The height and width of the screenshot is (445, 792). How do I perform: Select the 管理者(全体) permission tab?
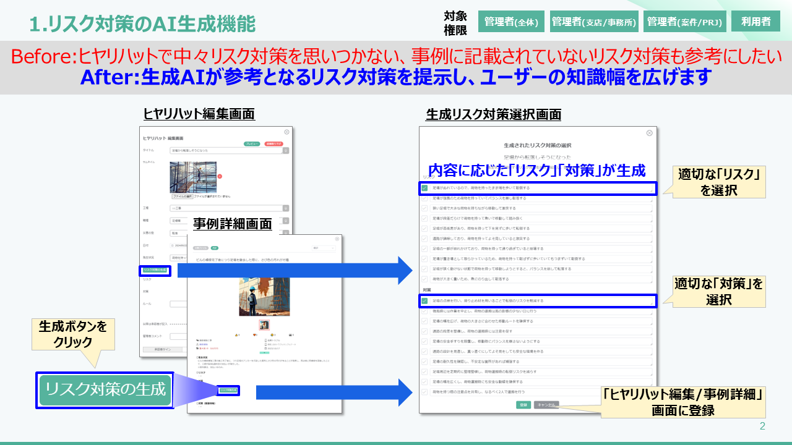[x=511, y=22]
